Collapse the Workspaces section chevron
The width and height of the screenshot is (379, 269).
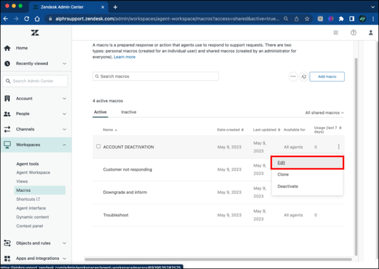point(64,145)
